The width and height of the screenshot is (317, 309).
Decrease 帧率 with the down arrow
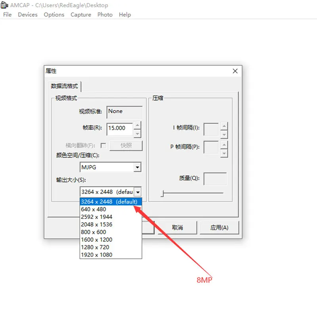(x=137, y=134)
